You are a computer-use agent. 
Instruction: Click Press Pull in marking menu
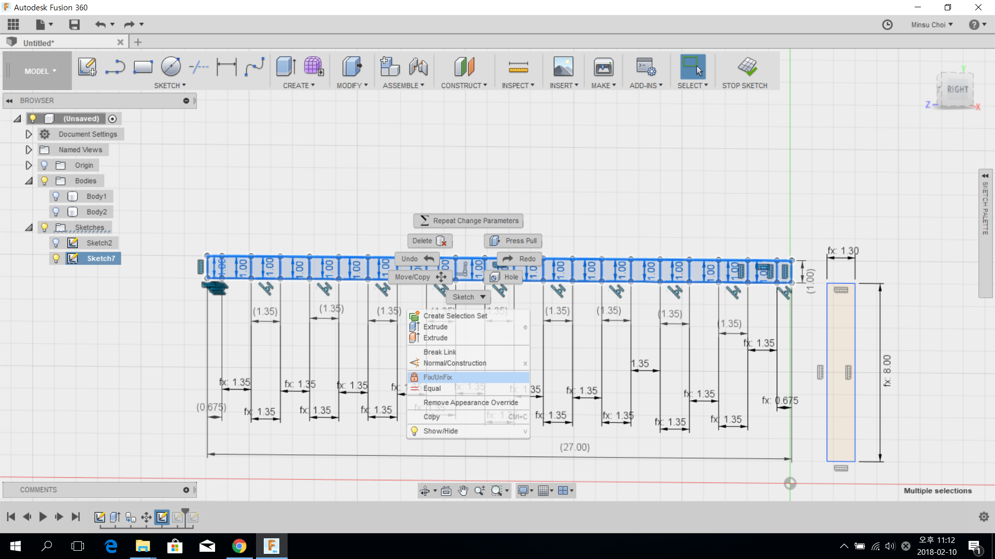click(513, 241)
